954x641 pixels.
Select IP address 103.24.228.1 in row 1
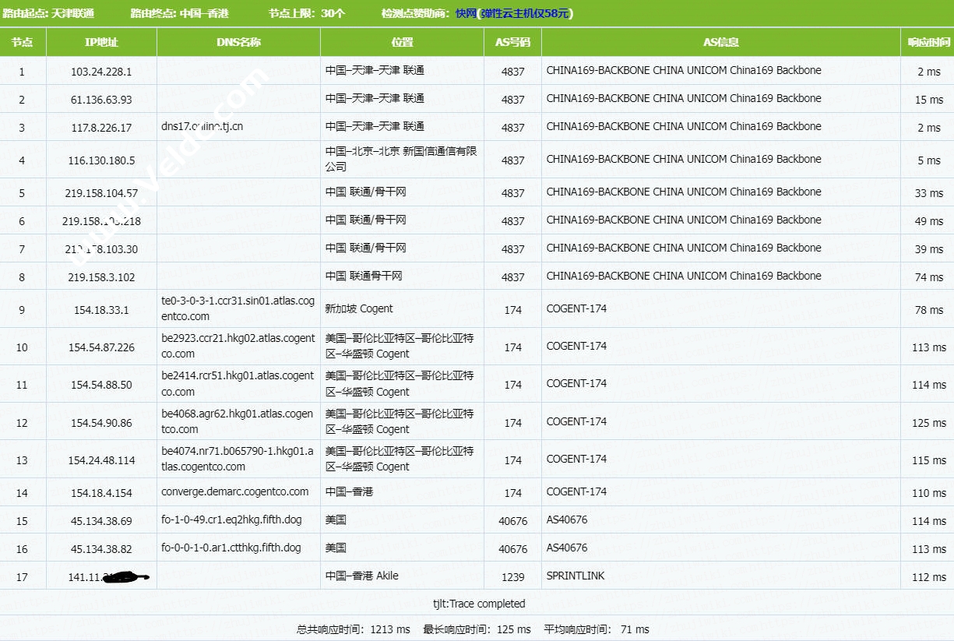click(x=101, y=72)
